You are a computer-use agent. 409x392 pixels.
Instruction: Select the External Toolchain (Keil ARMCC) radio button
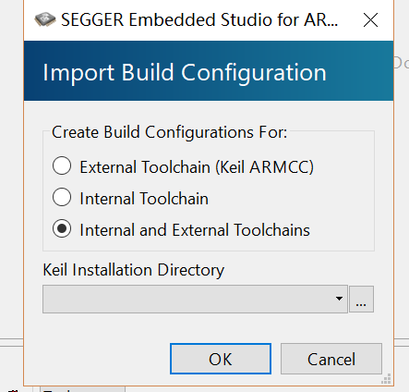[62, 165]
